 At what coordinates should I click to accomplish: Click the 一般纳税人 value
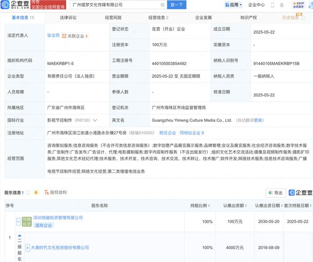pyautogui.click(x=264, y=76)
